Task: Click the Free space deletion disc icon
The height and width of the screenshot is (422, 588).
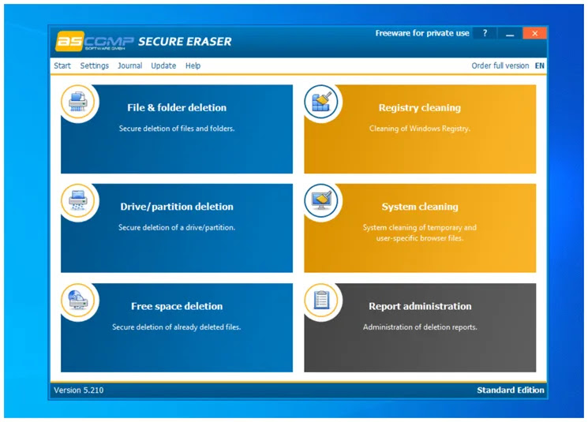Action: click(78, 301)
